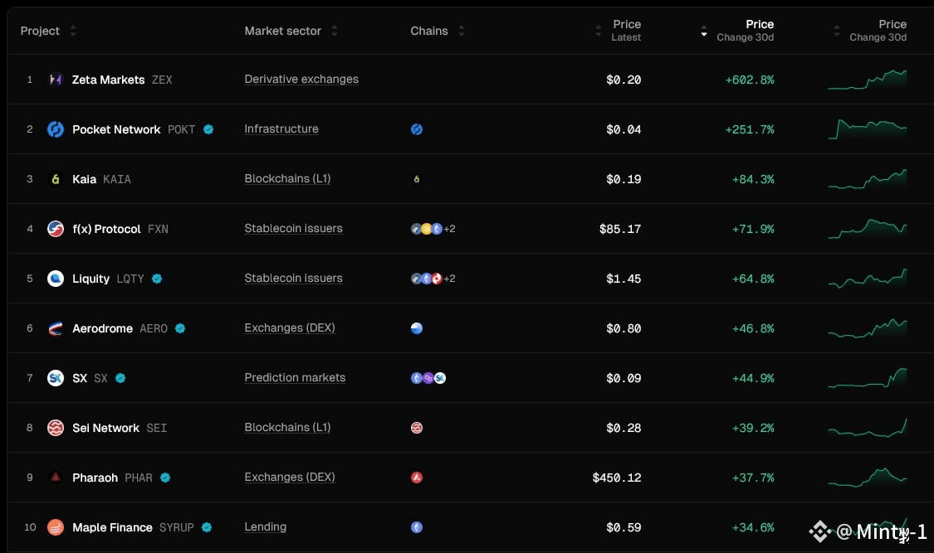Open Exchanges (DEX) link in Pharaoh row
Viewport: 934px width, 553px height.
coord(290,478)
